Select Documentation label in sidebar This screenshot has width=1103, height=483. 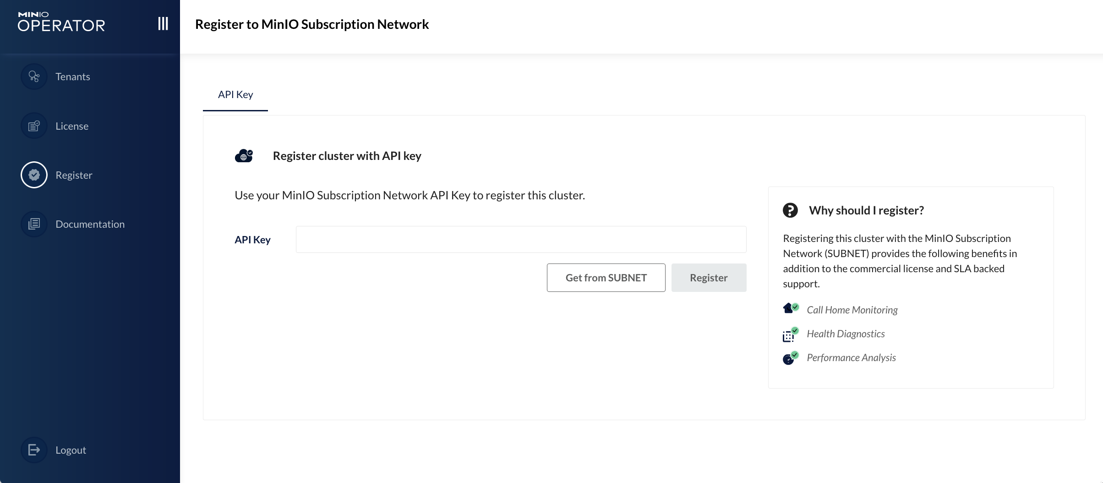(x=90, y=224)
